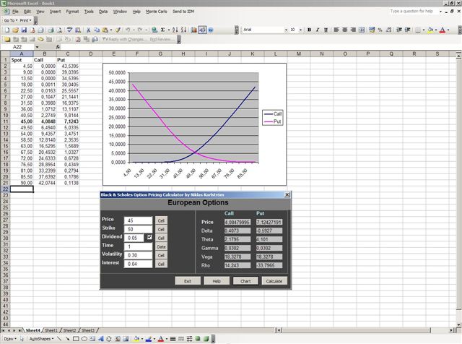Open the Format menu
Image resolution: width=462 pixels, height=344 pixels.
tap(72, 12)
